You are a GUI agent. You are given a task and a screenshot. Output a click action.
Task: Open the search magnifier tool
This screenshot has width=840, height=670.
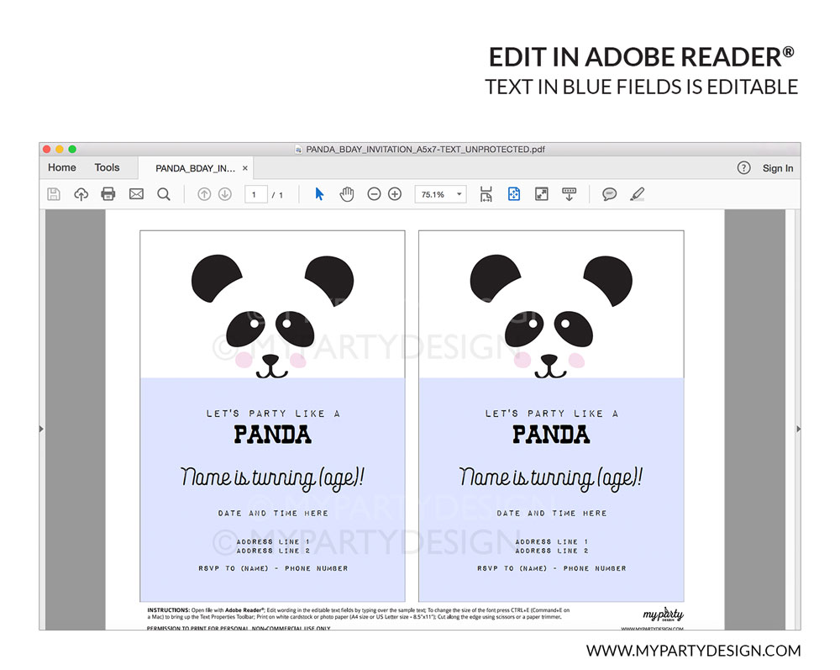point(164,194)
